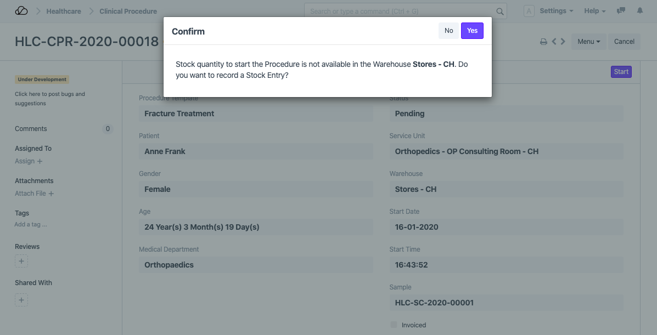Click the cloud home logo icon
The height and width of the screenshot is (335, 657).
click(x=21, y=11)
